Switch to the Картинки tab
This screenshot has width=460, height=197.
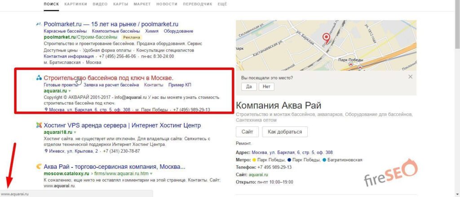coord(75,4)
